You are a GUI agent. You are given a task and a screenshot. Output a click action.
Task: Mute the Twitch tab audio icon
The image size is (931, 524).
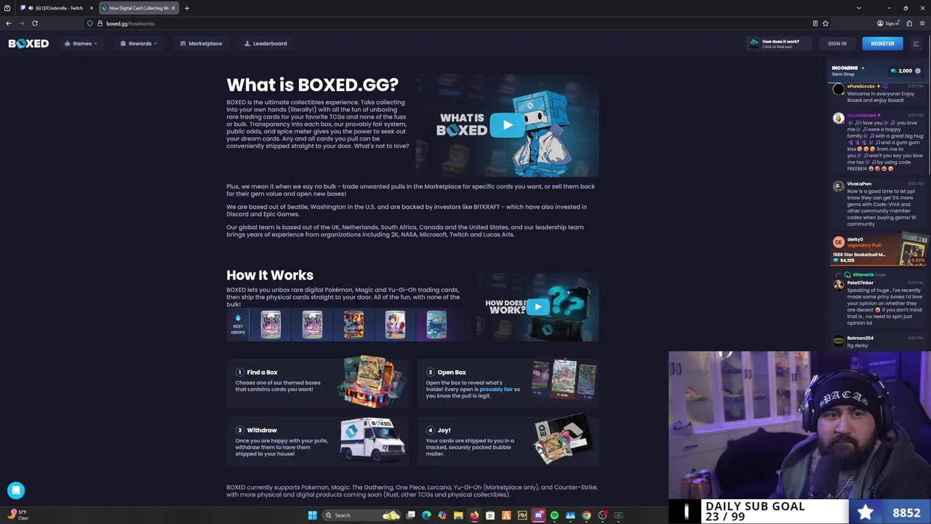click(31, 8)
